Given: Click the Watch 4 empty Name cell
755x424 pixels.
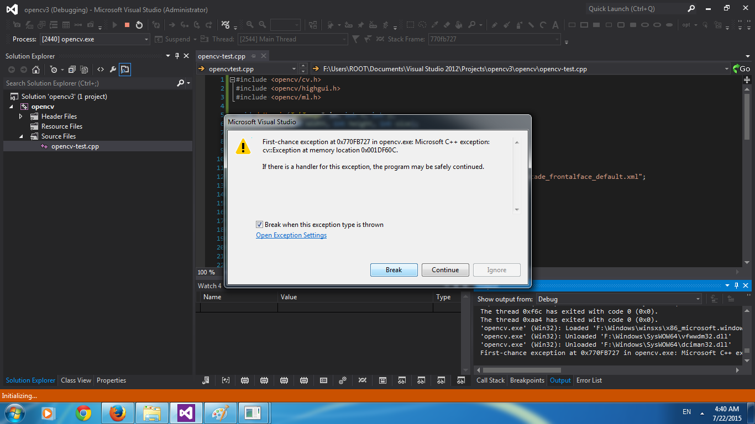Looking at the screenshot, I should click(x=239, y=308).
